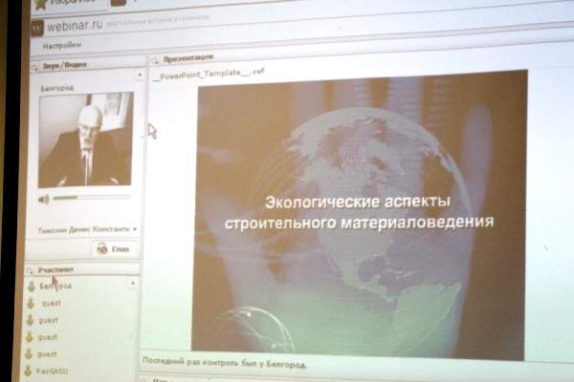Viewport: 574px width, 382px height.
Task: Click the presentation slide with the globe
Action: click(360, 215)
